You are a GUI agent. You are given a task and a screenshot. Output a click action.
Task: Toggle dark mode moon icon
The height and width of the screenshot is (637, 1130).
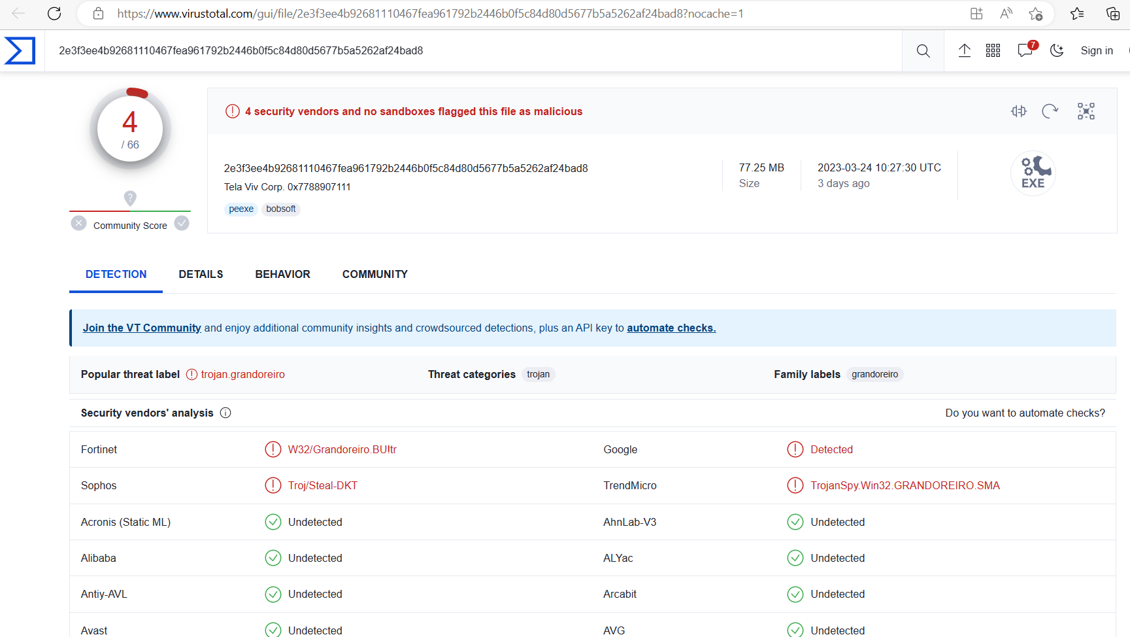click(1057, 51)
